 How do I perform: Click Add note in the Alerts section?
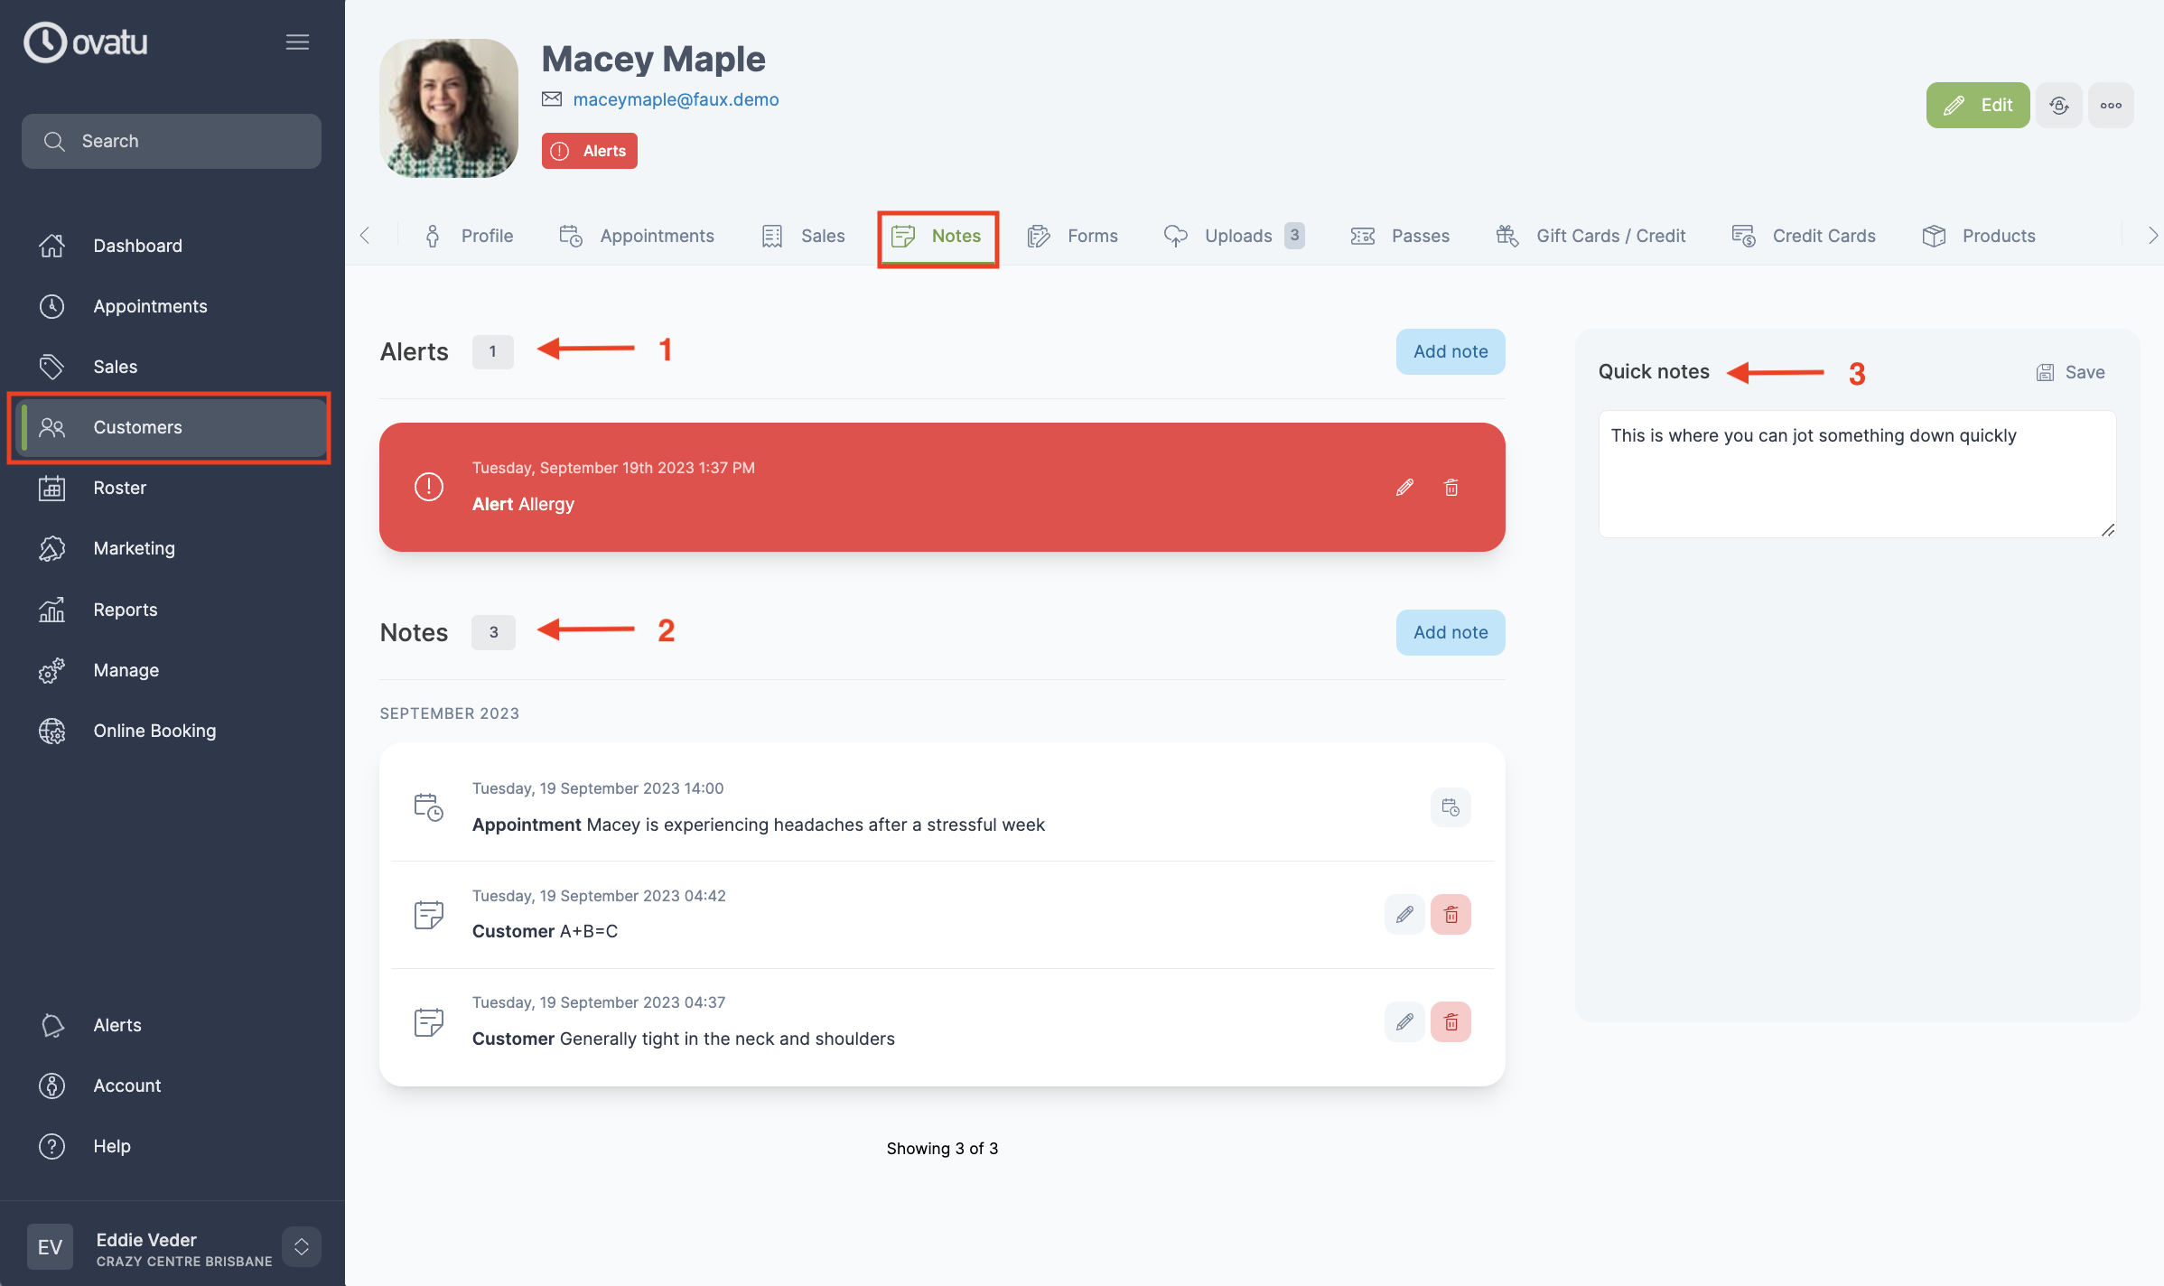click(1450, 351)
